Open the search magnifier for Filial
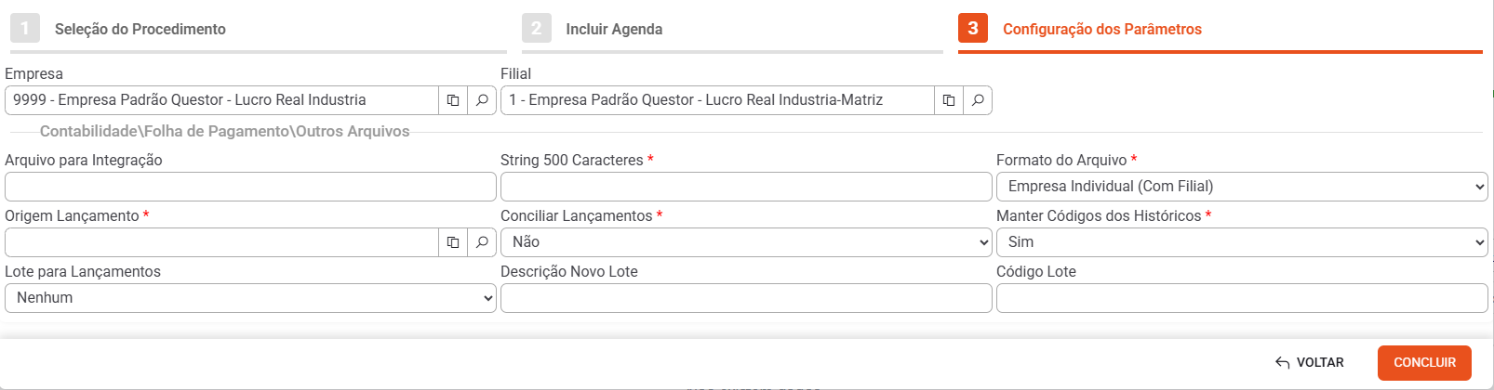The image size is (1494, 390). coord(978,100)
